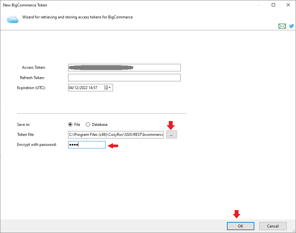296x233 pixels.
Task: Click the "Encrypt with password:" label
Action: [37, 145]
